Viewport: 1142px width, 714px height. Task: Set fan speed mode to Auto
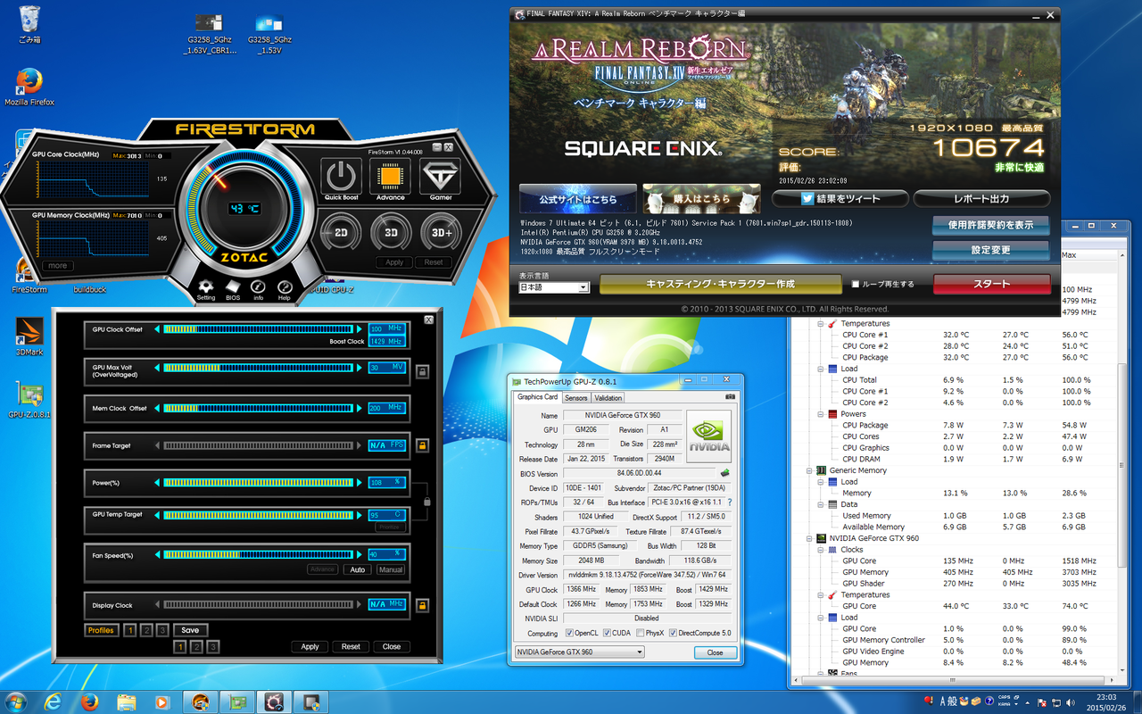point(358,569)
